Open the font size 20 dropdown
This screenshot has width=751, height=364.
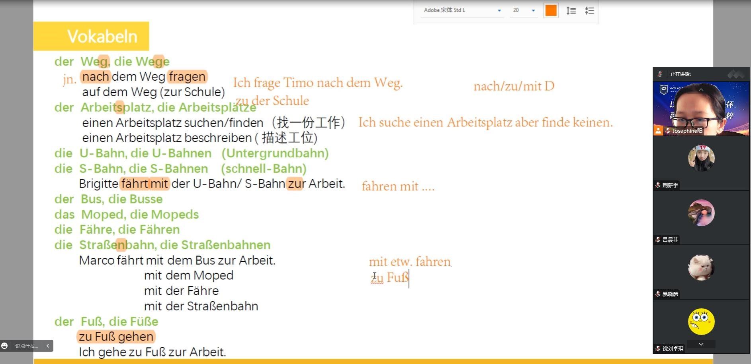point(533,11)
